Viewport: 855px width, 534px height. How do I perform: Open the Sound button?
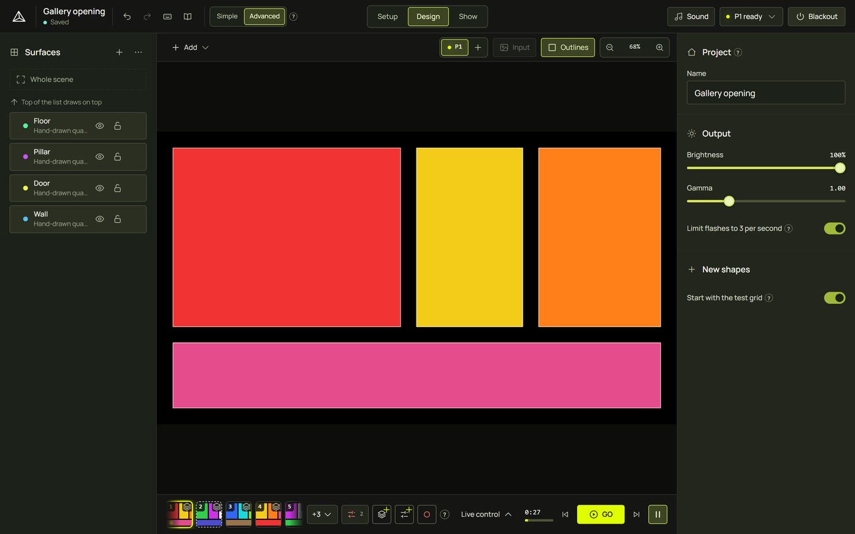(x=691, y=16)
